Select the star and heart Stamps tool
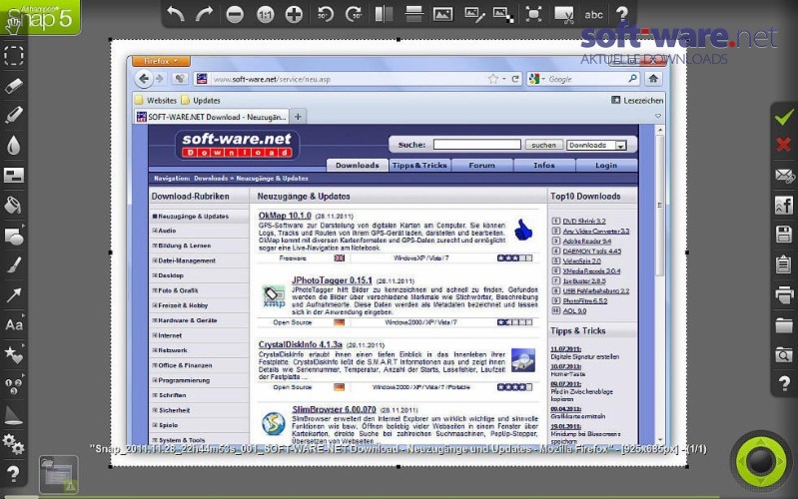Screen dimensions: 798x499 pos(14,354)
